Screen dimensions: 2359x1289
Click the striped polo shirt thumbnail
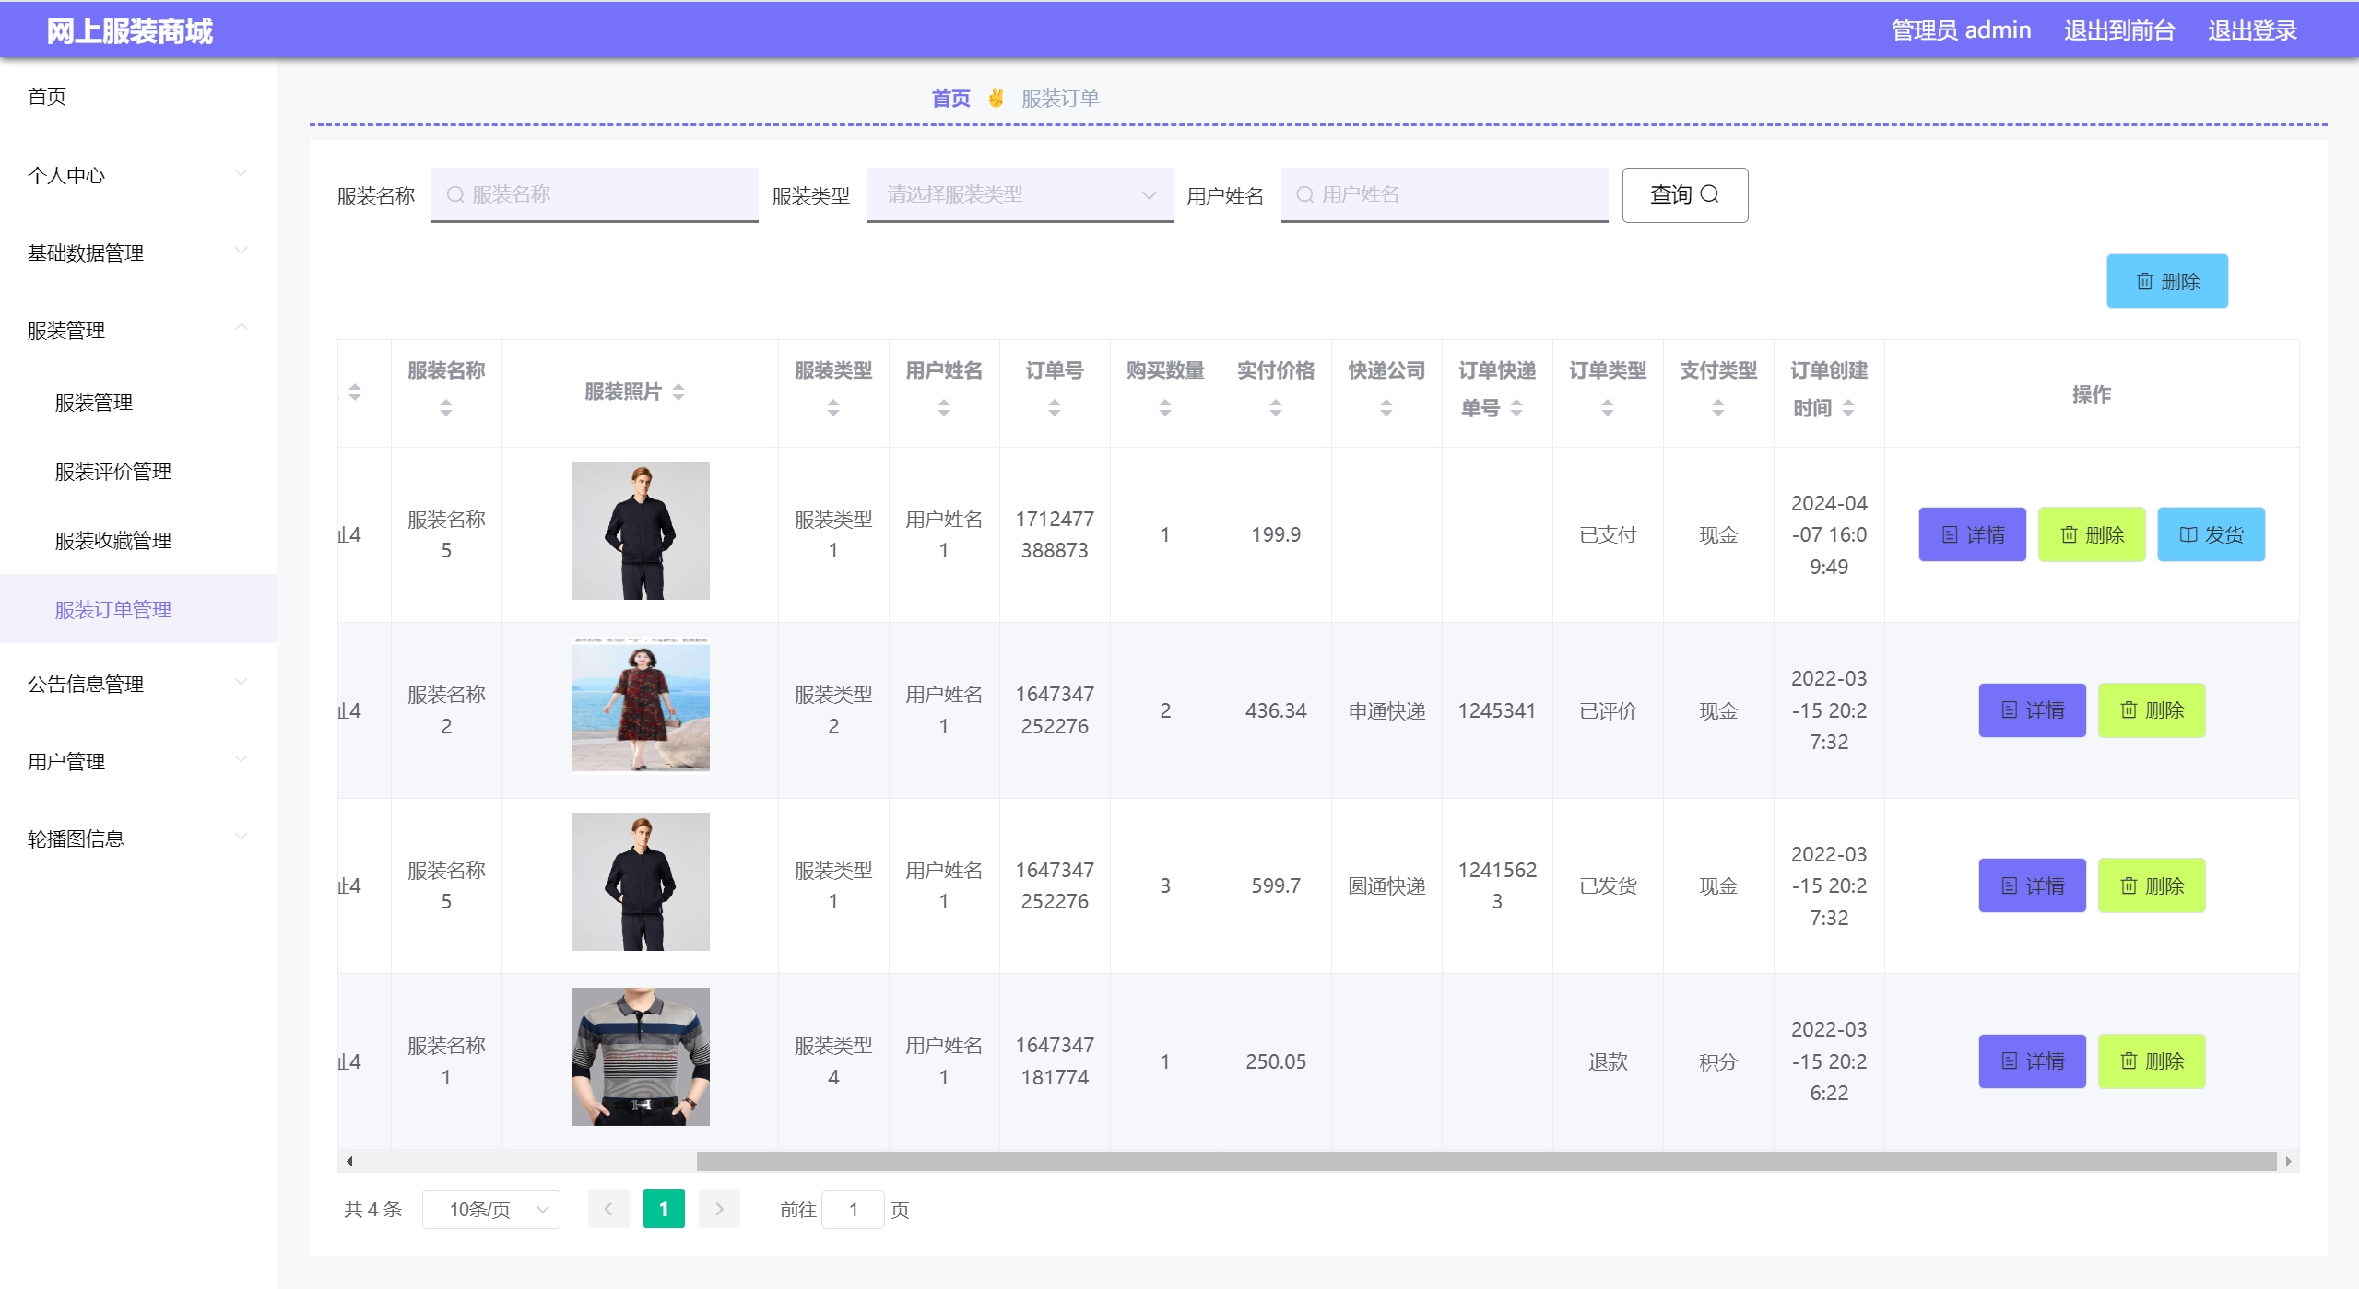click(x=640, y=1057)
